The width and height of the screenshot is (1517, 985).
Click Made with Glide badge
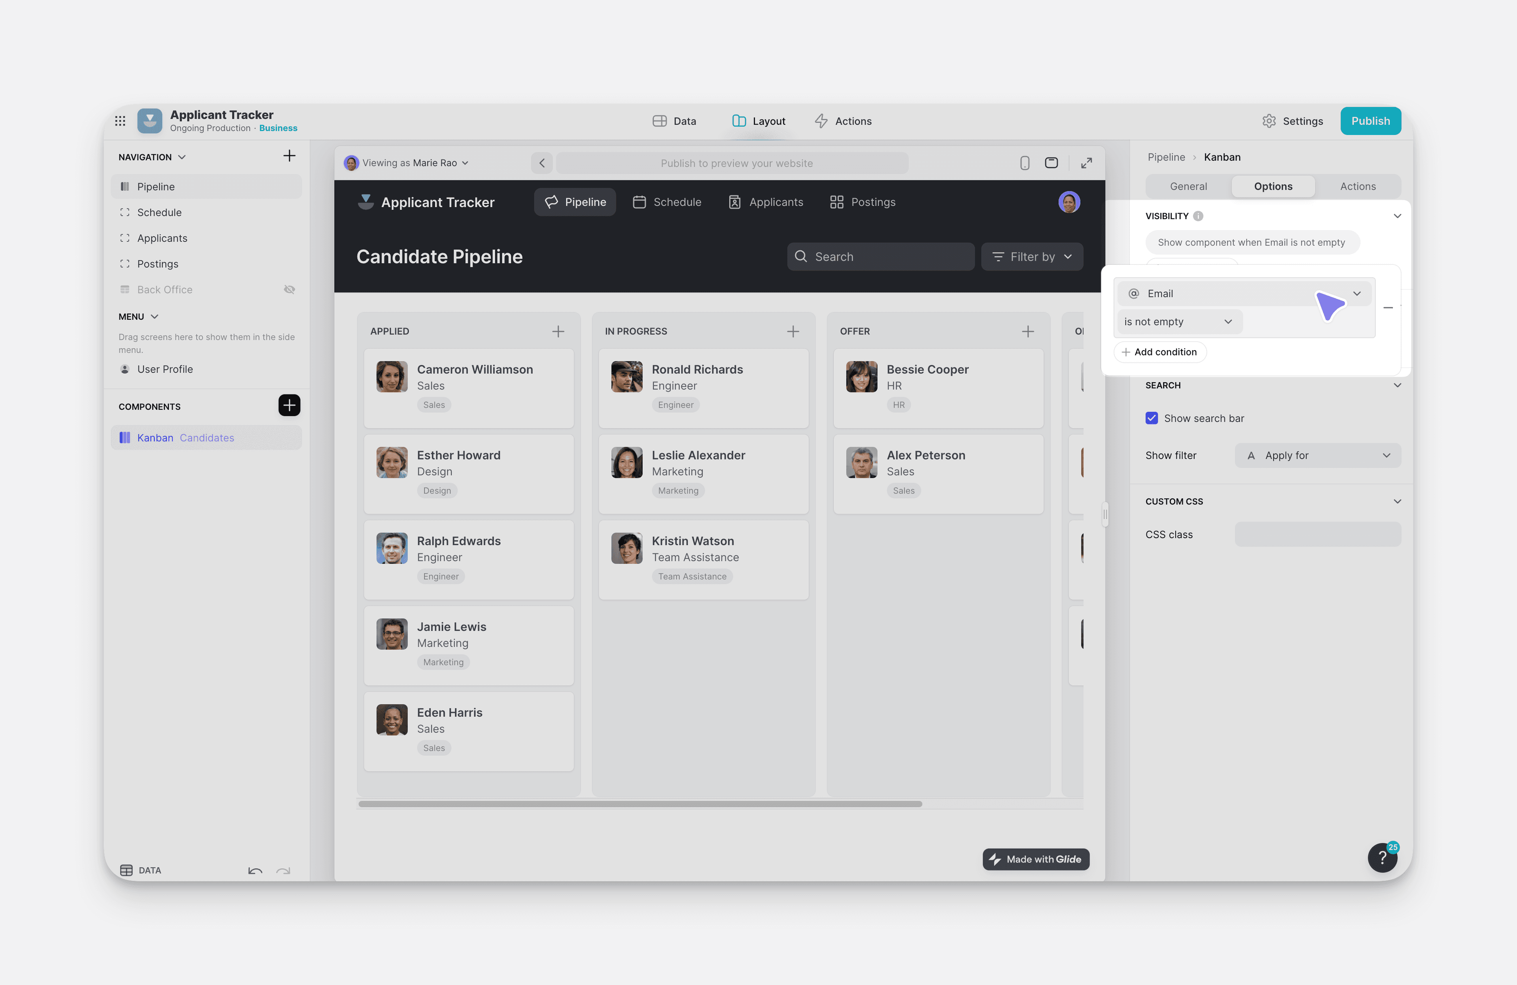coord(1036,859)
